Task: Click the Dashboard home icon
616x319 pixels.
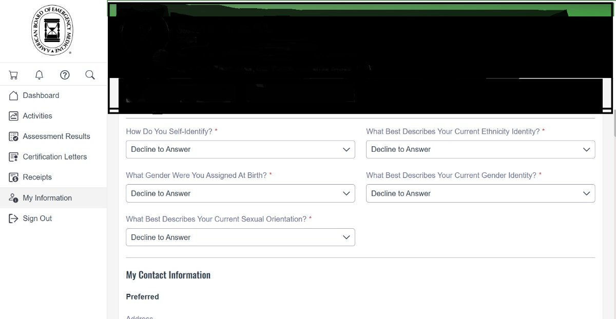Action: (14, 95)
